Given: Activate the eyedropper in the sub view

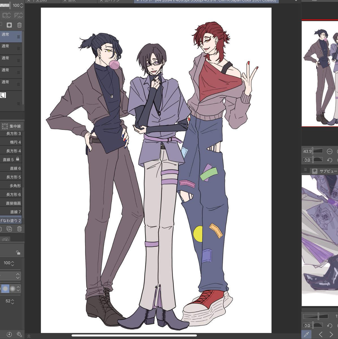Looking at the screenshot, I should tap(306, 334).
